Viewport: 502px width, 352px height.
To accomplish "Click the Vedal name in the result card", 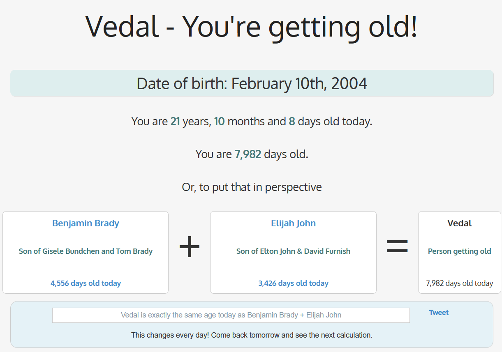I will [459, 223].
